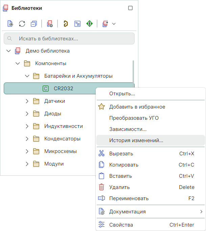Screen dimensions: 206x231
Task: Collapse the Демо библиотека tree node
Action: click(x=9, y=51)
